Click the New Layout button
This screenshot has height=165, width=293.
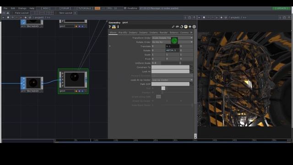65,13
